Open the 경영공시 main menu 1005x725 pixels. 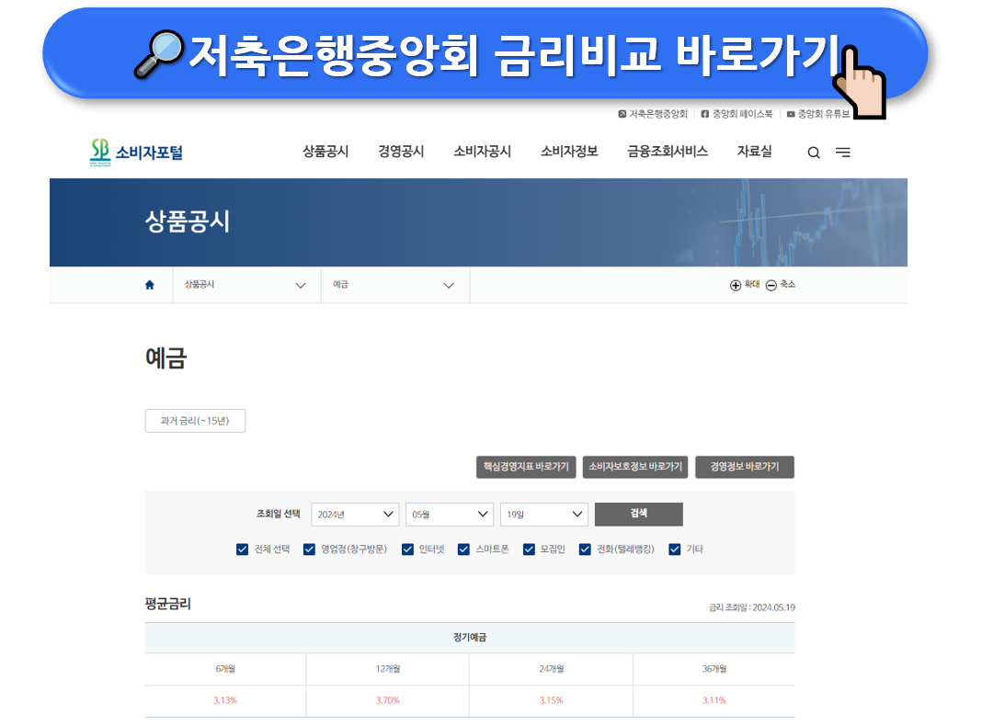tap(401, 151)
